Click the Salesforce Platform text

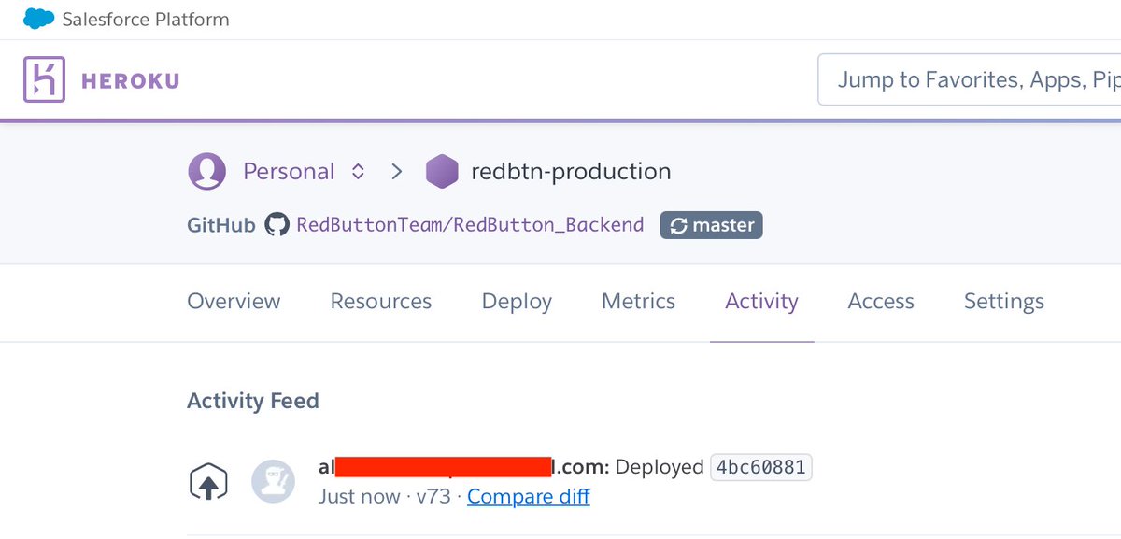(146, 20)
